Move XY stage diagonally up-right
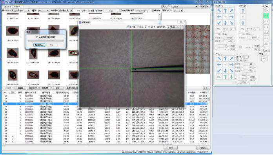 coord(231,11)
